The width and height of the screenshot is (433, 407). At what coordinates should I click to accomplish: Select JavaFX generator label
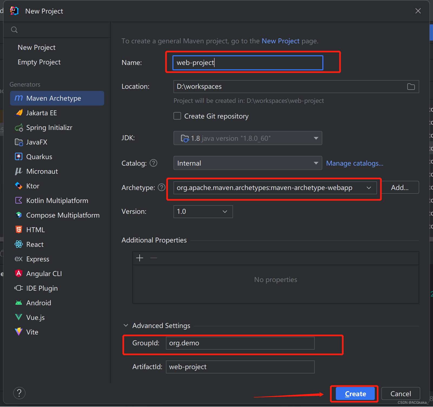[37, 142]
